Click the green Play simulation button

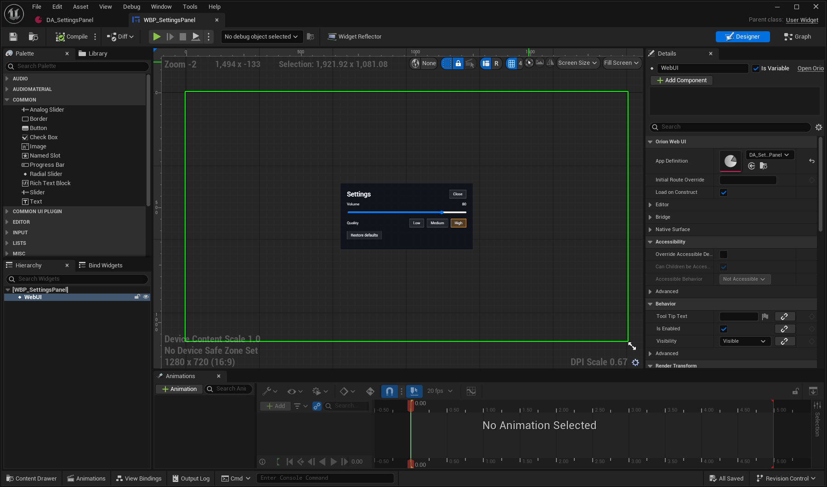[x=157, y=37]
